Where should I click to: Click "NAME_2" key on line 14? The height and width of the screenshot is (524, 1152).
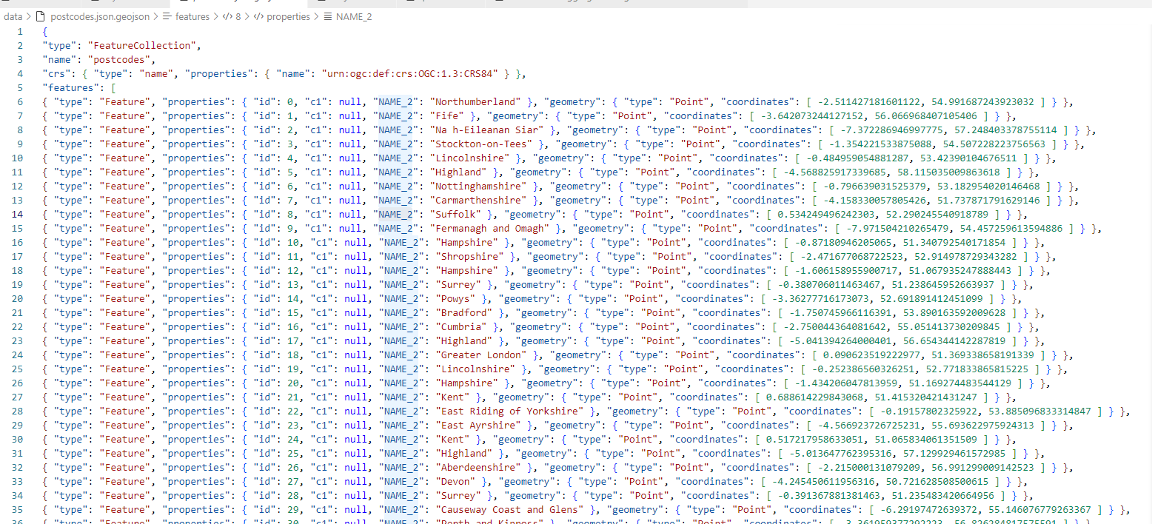[x=395, y=214]
